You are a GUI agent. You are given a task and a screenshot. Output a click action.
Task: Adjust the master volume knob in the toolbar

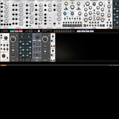[39, 31]
